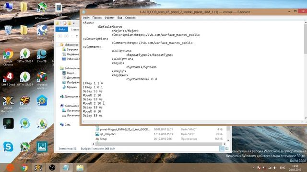Click Explorer back navigation arrow

coord(60,36)
